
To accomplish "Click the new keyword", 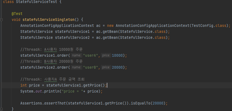I will pos(110,26).
